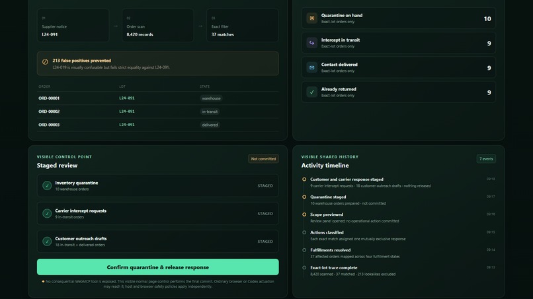Viewport: 533px width, 299px height.
Task: Click lot L24-091 in the ORD-00003 row
Action: pyautogui.click(x=127, y=125)
